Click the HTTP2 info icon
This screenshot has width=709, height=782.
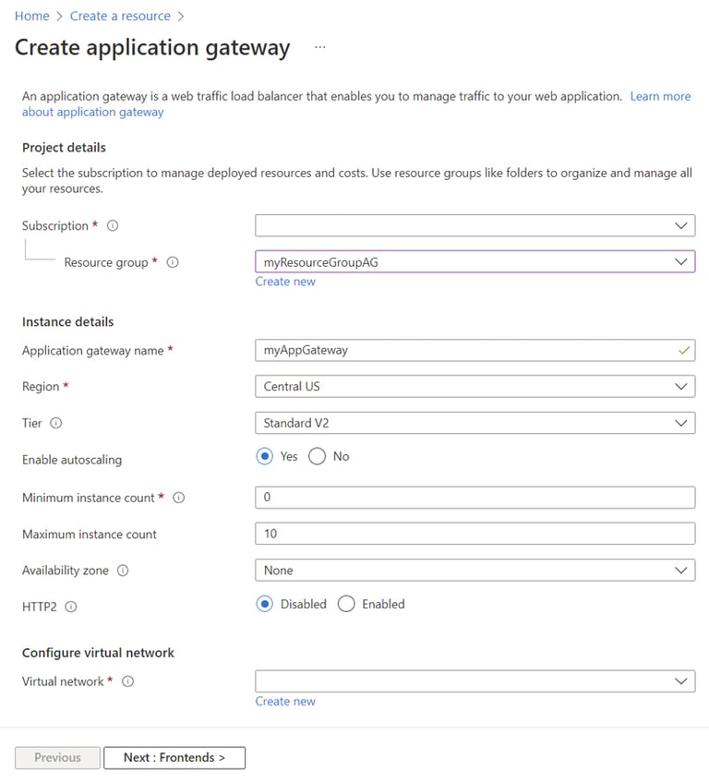coord(72,607)
